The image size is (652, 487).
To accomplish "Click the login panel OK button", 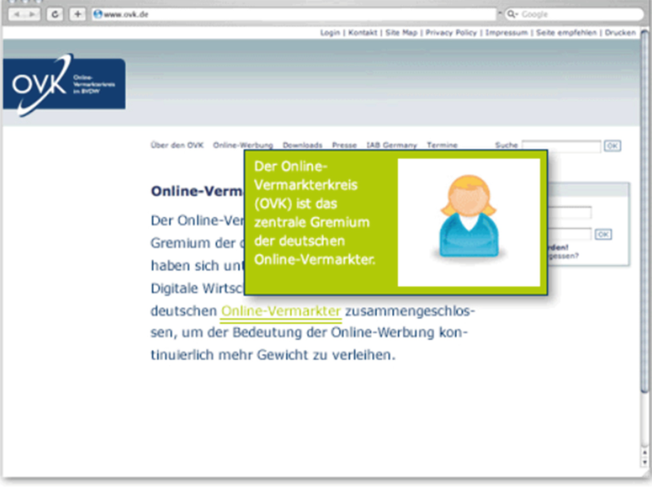I will pos(603,234).
